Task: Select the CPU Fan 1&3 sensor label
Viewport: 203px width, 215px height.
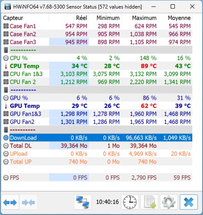Action: tap(26, 74)
